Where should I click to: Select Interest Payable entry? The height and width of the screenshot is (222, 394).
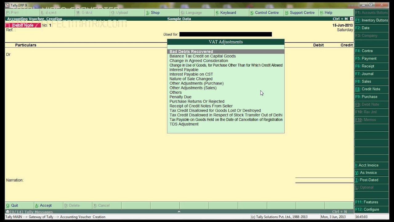coord(184,70)
